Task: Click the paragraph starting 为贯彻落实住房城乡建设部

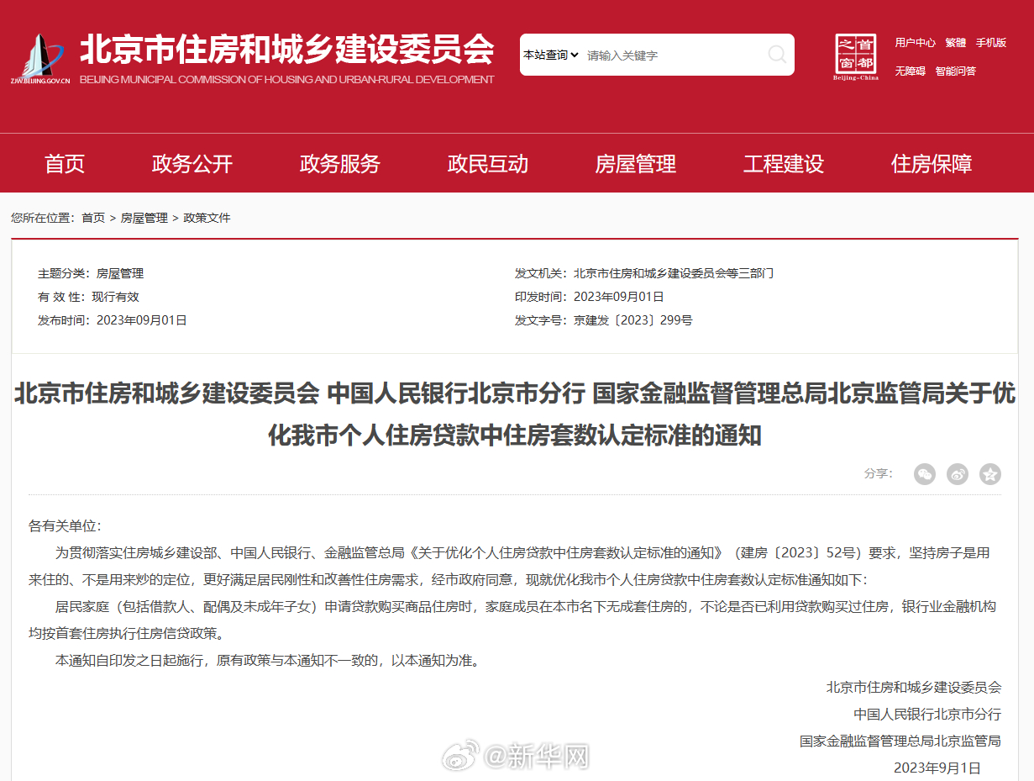Action: [x=510, y=567]
